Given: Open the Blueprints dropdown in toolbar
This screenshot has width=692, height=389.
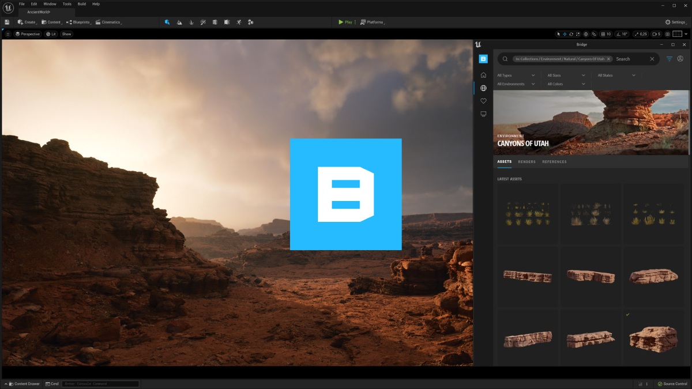Looking at the screenshot, I should pyautogui.click(x=78, y=22).
